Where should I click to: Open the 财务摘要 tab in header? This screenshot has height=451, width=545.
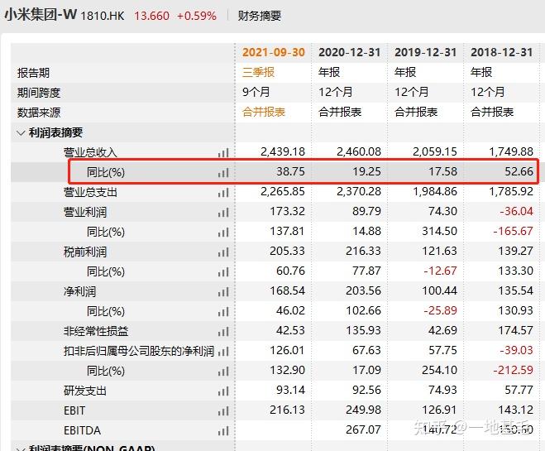click(x=260, y=16)
